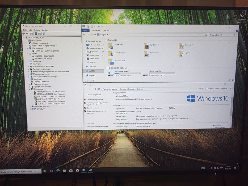
Task: Select Локальний диск (C:) drive
Action: pyautogui.click(x=124, y=74)
